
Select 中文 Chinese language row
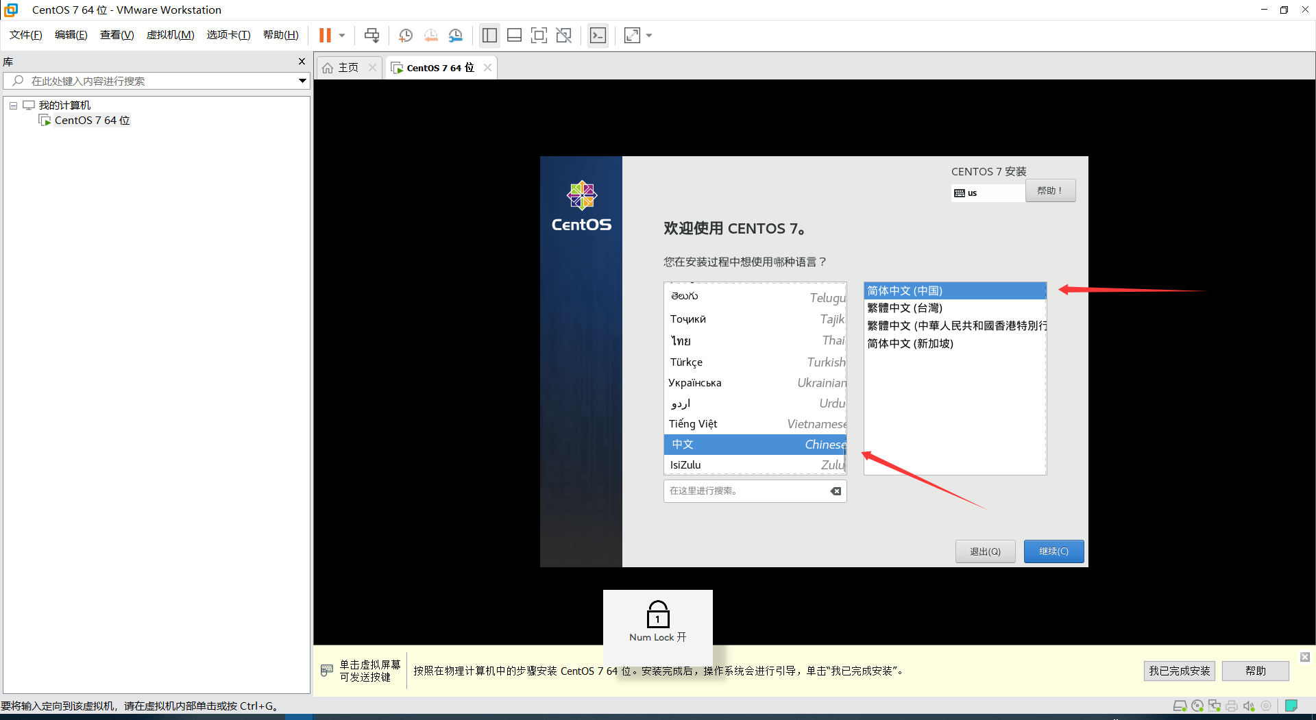click(x=755, y=444)
